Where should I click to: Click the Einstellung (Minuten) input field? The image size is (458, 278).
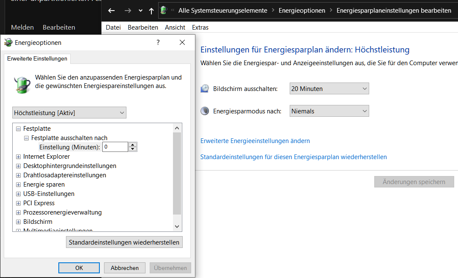[115, 147]
